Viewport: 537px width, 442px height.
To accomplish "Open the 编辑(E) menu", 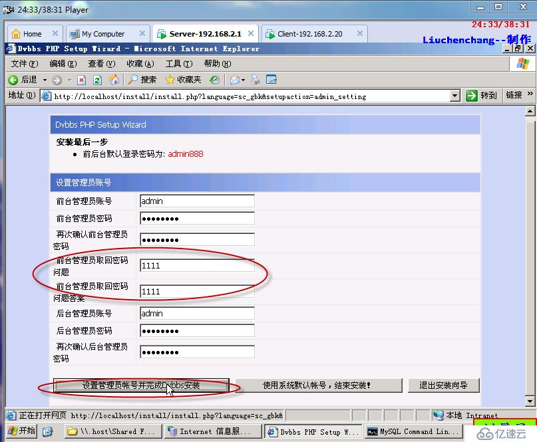I will pos(63,64).
